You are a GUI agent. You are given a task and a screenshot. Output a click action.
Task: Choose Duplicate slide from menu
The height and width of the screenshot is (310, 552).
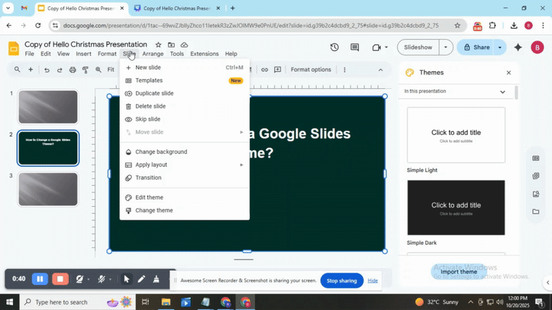coord(154,93)
